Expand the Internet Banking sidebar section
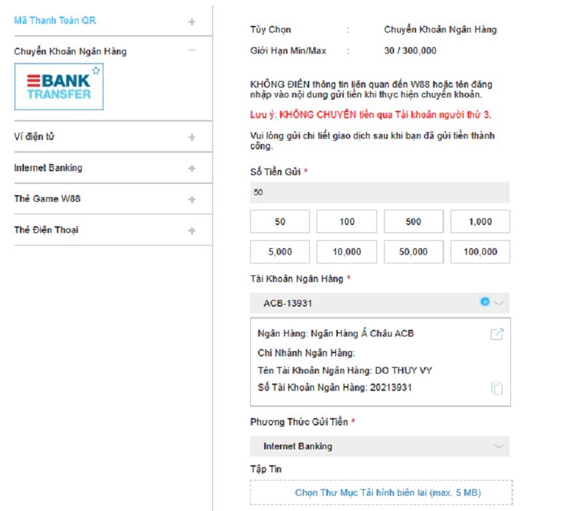564x511 pixels. pyautogui.click(x=192, y=168)
